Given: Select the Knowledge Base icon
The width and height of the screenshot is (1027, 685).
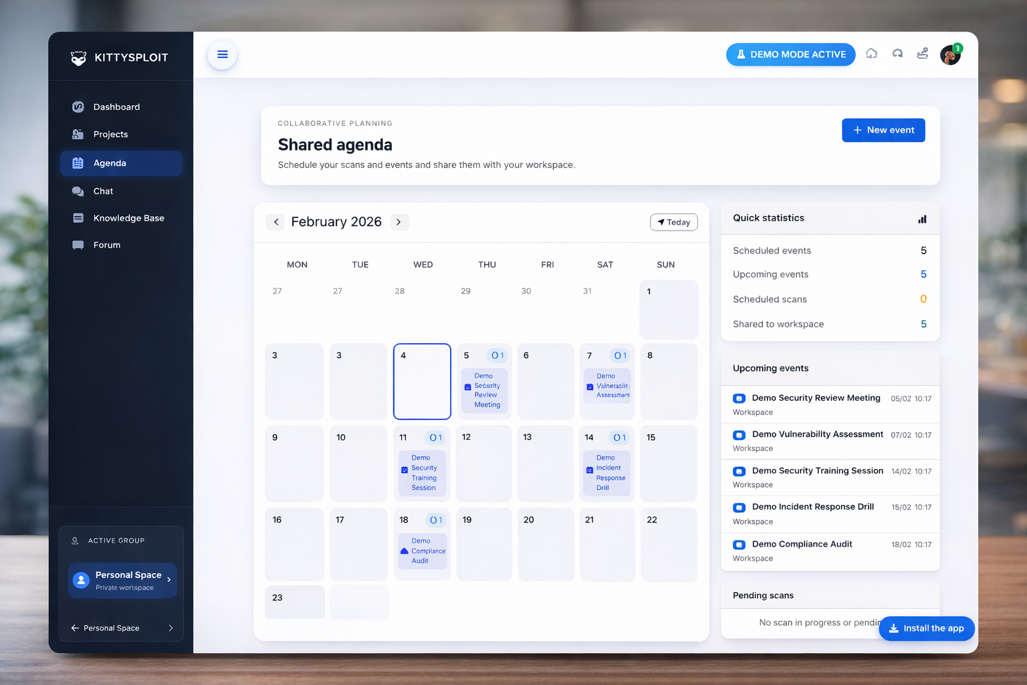Looking at the screenshot, I should 79,217.
